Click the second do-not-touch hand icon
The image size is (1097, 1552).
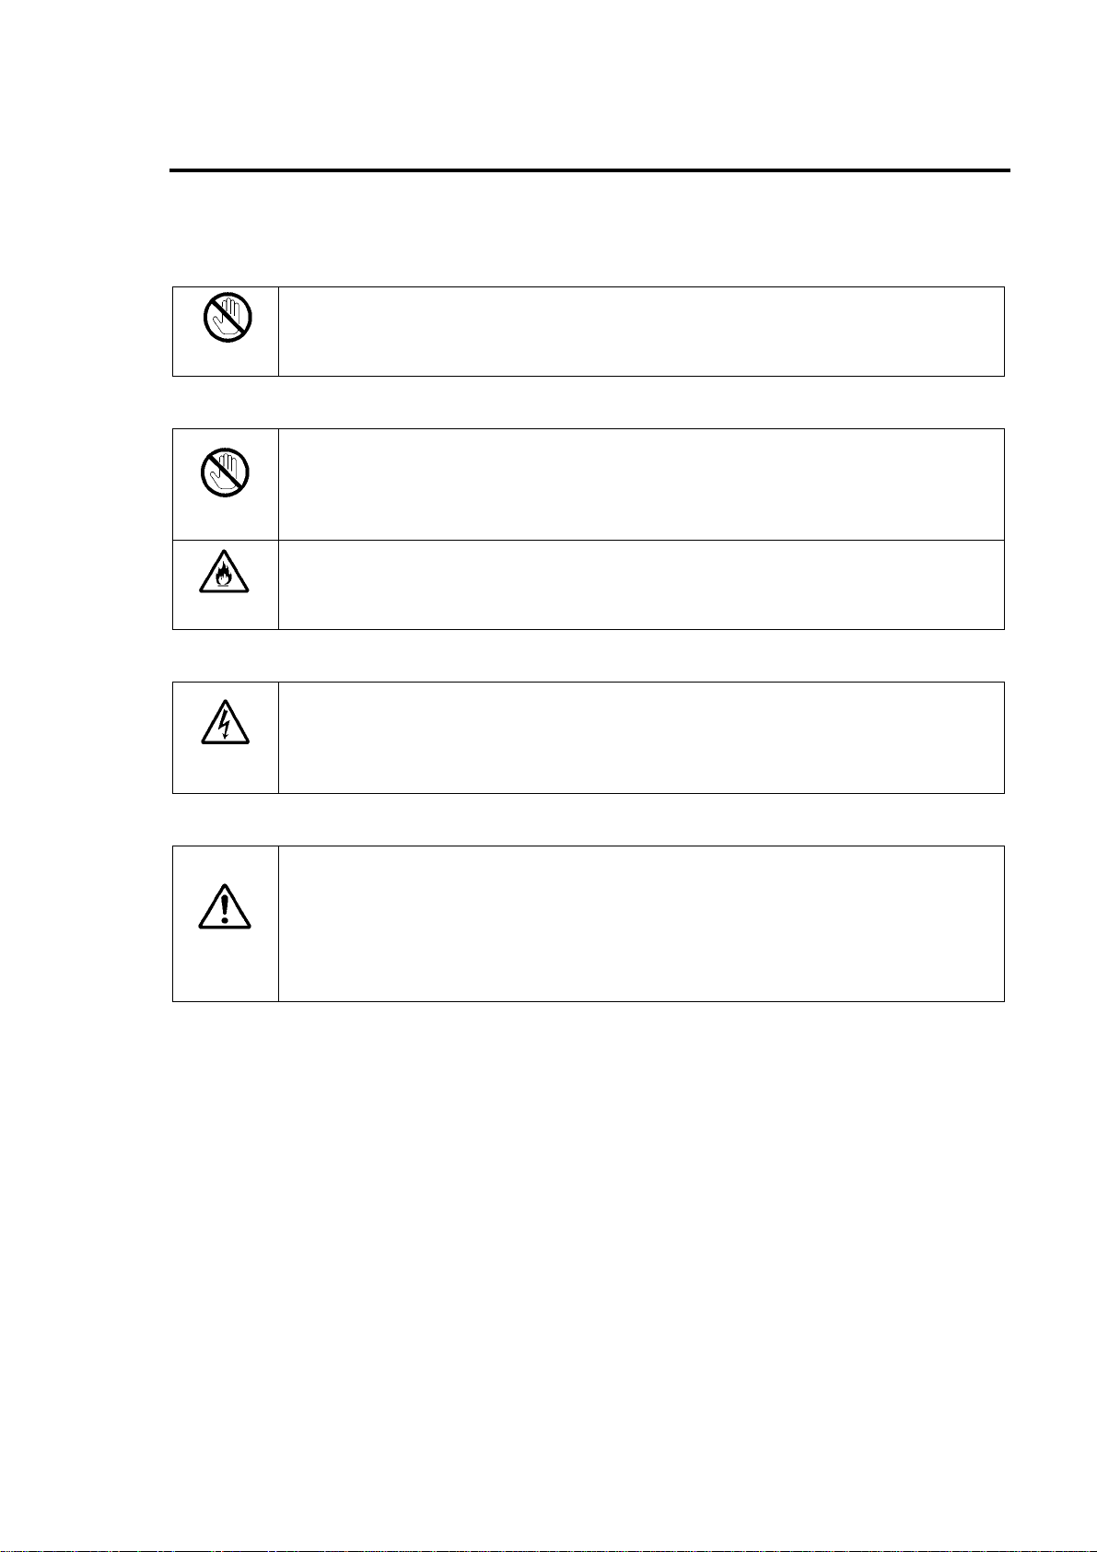coord(227,473)
